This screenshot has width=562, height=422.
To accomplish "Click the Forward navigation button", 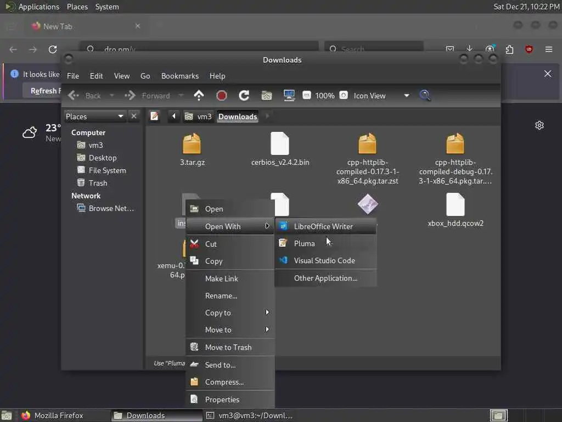I will click(147, 96).
